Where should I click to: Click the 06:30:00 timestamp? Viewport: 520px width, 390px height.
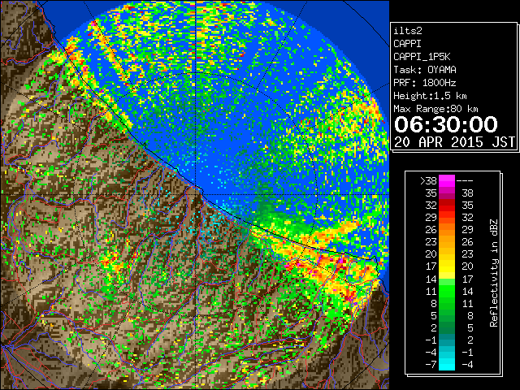(446, 124)
